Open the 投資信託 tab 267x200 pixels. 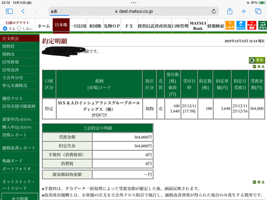click(146, 26)
